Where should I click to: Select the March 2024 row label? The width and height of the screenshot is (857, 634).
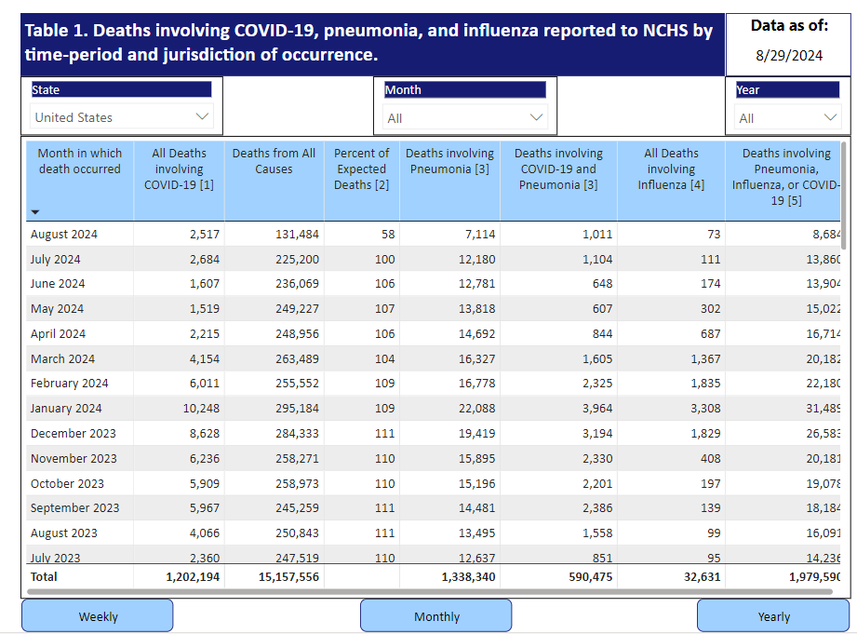pos(63,358)
